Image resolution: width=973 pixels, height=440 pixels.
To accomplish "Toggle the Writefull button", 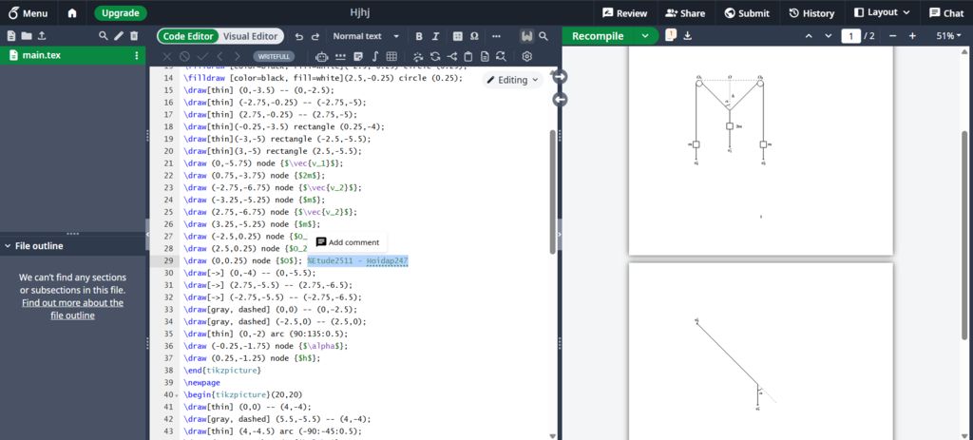I will pyautogui.click(x=274, y=56).
